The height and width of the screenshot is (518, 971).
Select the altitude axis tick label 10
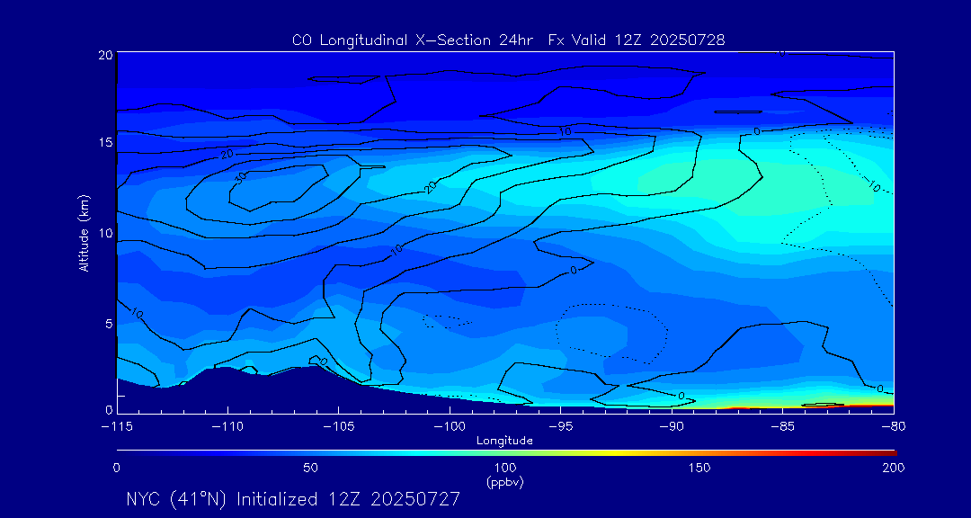(105, 233)
